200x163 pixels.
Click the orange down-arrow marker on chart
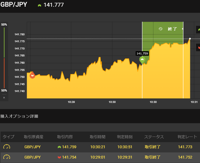pos(32,75)
